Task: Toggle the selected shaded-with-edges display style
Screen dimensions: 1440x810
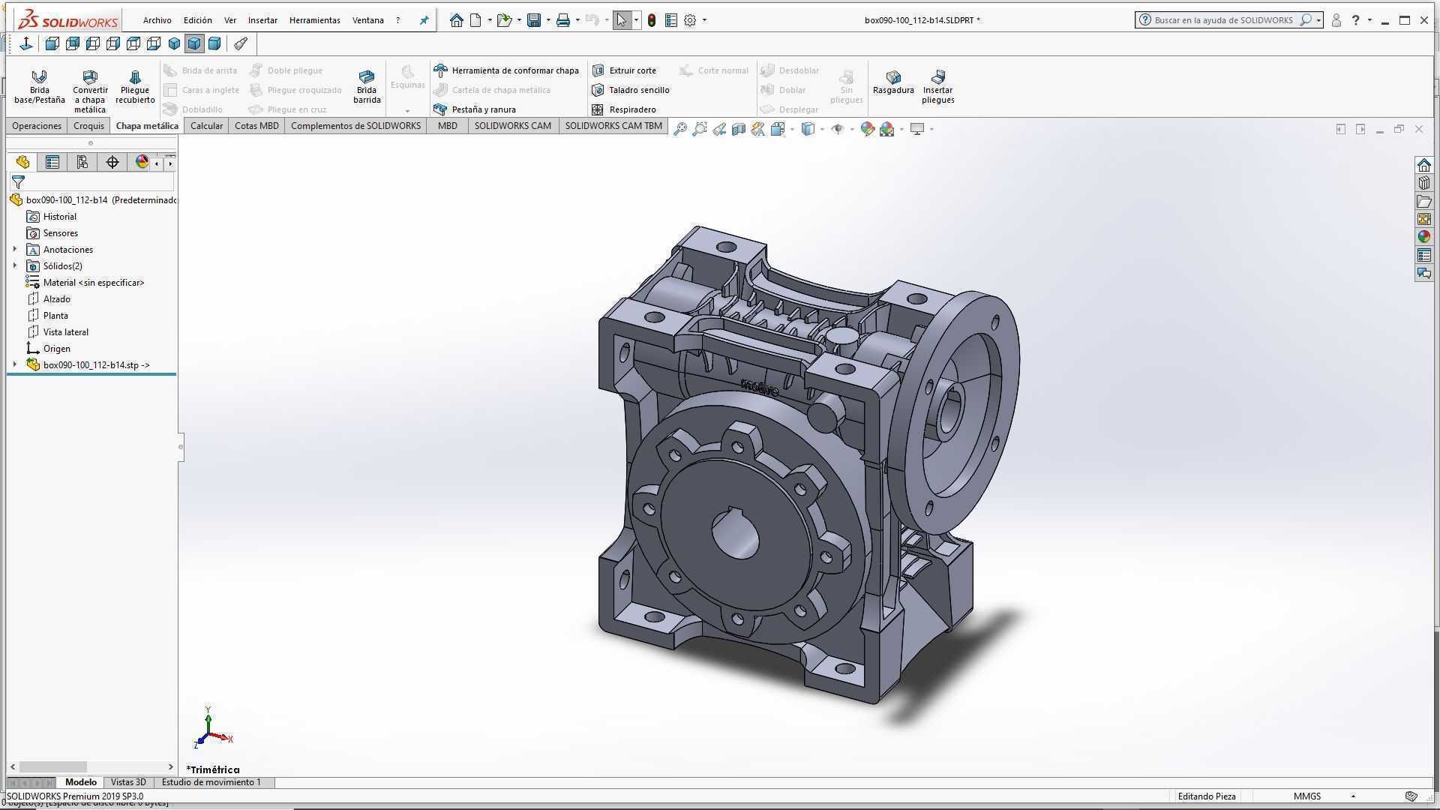Action: click(194, 43)
